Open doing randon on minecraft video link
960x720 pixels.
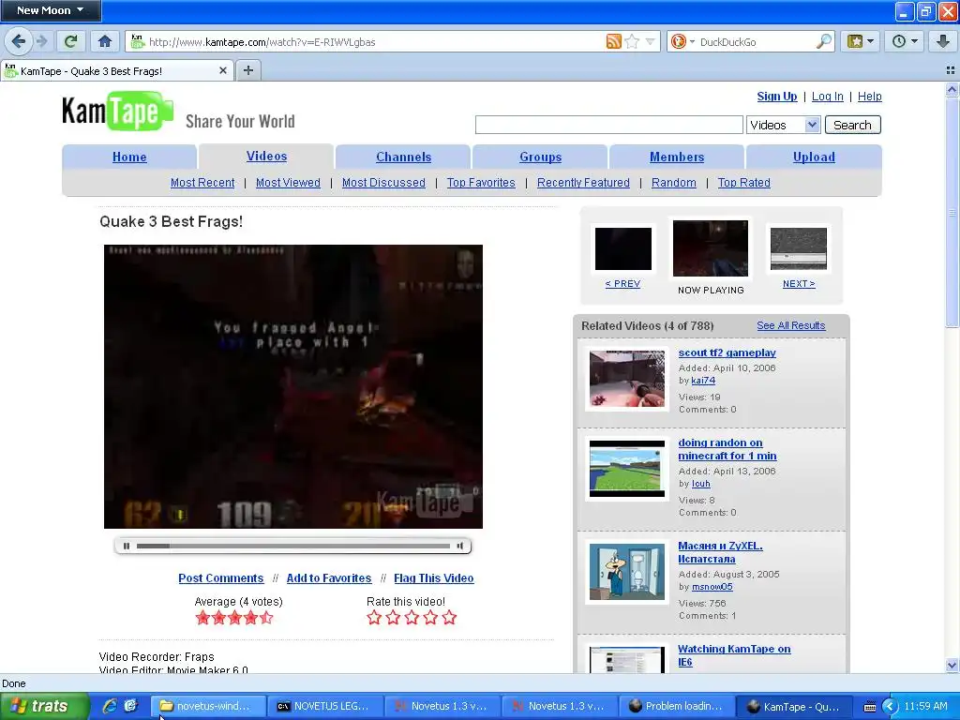727,449
